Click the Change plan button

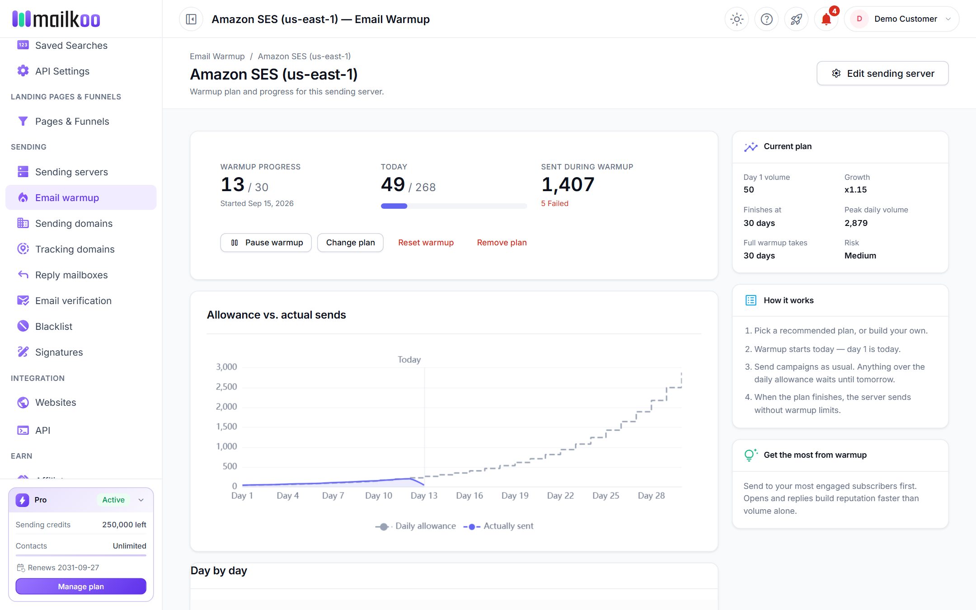pyautogui.click(x=350, y=243)
